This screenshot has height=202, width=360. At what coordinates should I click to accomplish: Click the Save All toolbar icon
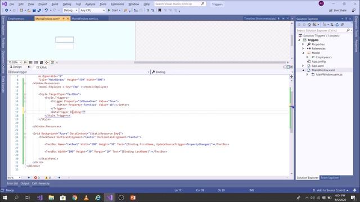tap(39, 10)
